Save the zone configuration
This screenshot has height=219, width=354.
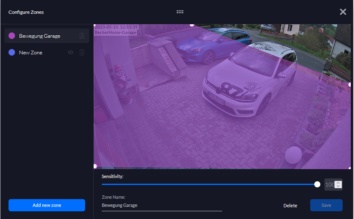click(326, 205)
